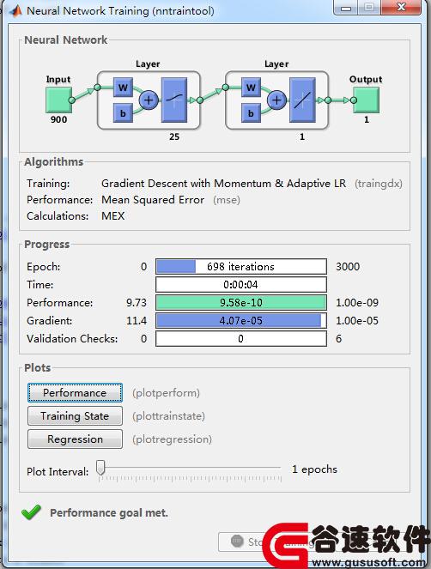Click the '(plotperform)' label
This screenshot has width=431, height=569.
166,393
